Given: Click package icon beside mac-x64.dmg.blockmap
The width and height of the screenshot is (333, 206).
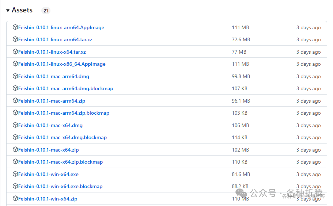Looking at the screenshot, I should (x=15, y=137).
